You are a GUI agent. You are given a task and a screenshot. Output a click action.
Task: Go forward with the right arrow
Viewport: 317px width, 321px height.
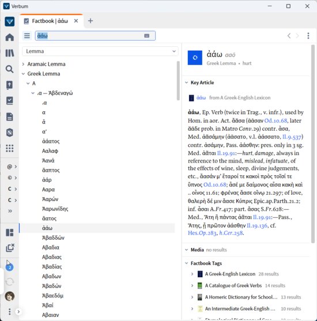297,36
